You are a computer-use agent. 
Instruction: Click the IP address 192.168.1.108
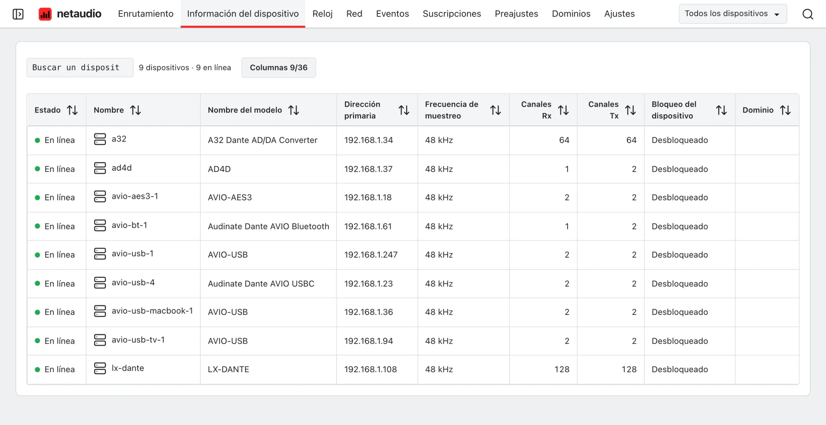370,369
